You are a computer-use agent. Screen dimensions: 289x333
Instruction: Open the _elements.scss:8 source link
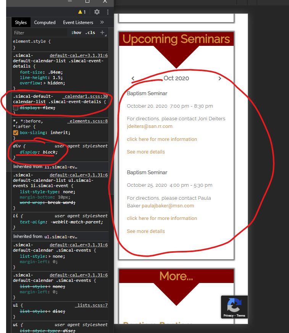pos(87,121)
